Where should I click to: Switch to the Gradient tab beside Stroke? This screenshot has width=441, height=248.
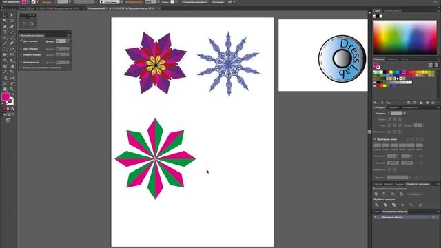(393, 107)
